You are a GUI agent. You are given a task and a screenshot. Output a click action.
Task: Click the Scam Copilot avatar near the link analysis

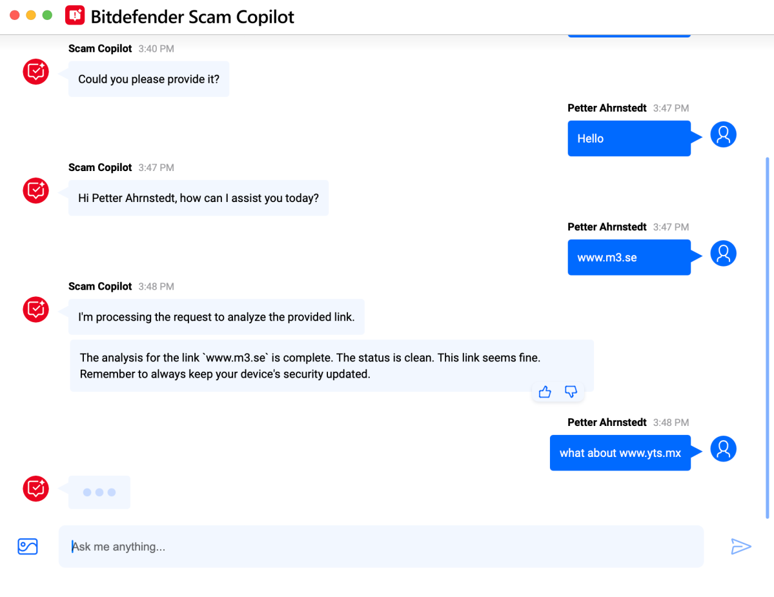coord(36,309)
